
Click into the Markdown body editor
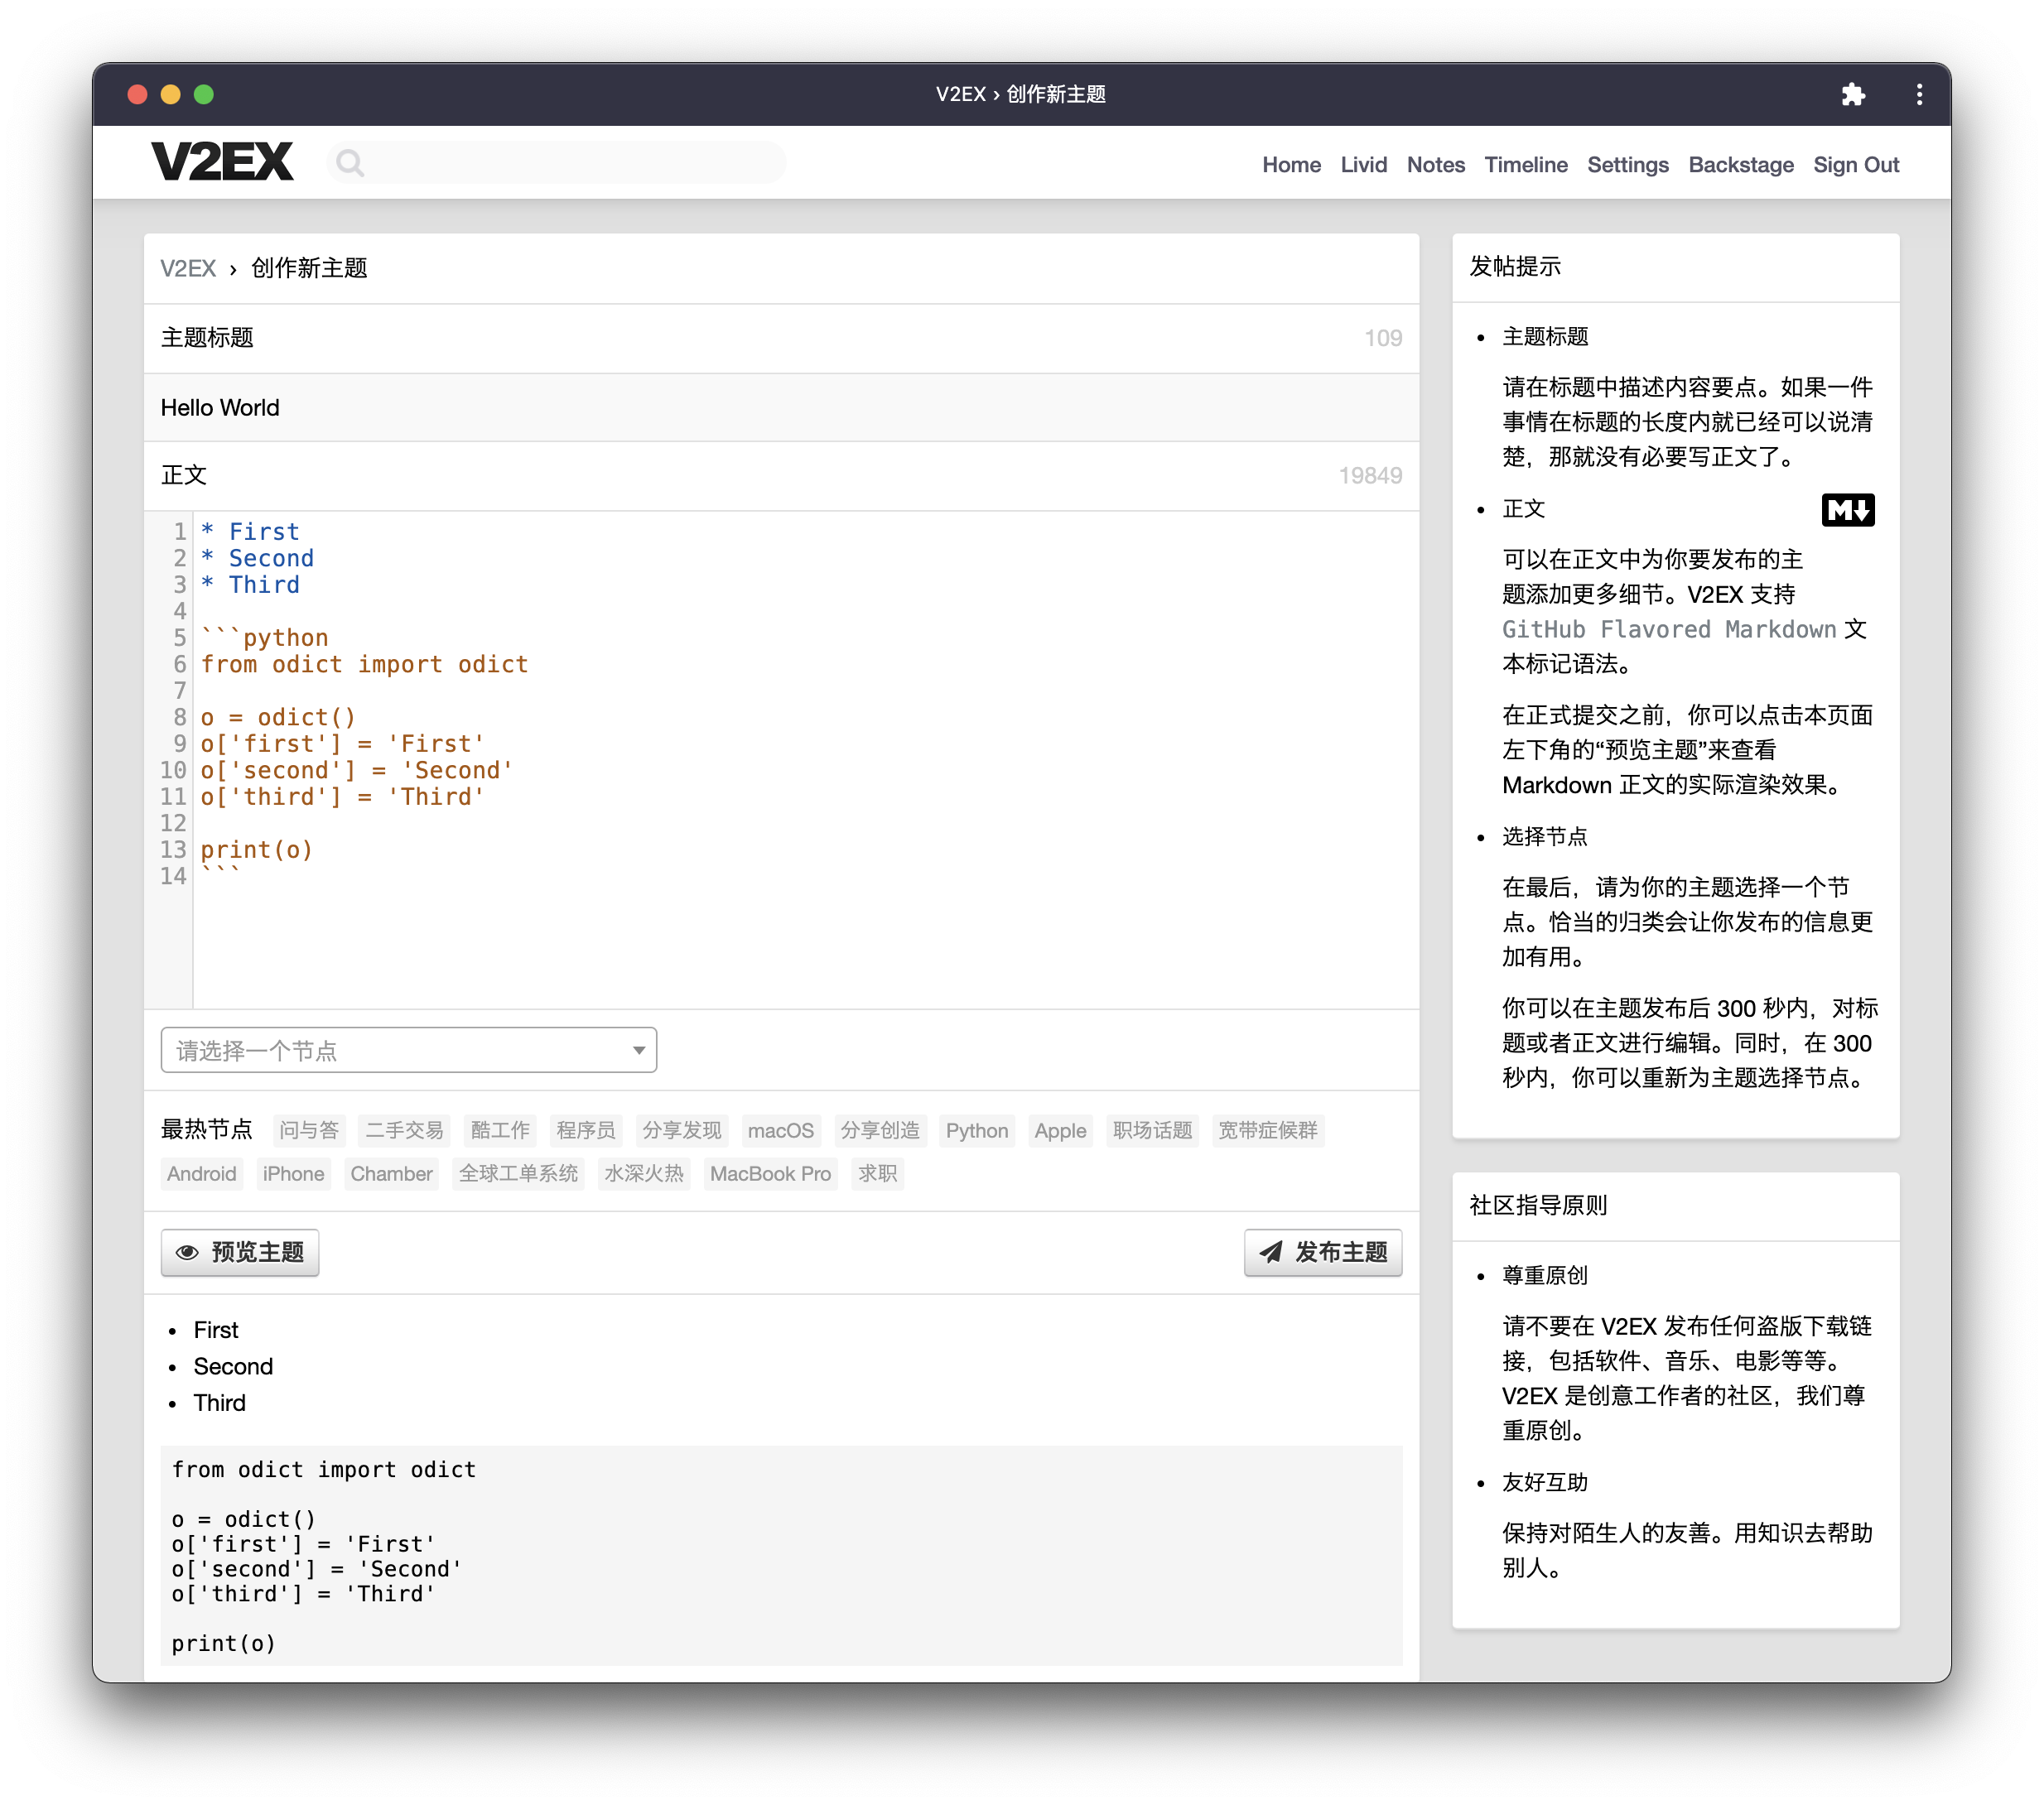805,760
